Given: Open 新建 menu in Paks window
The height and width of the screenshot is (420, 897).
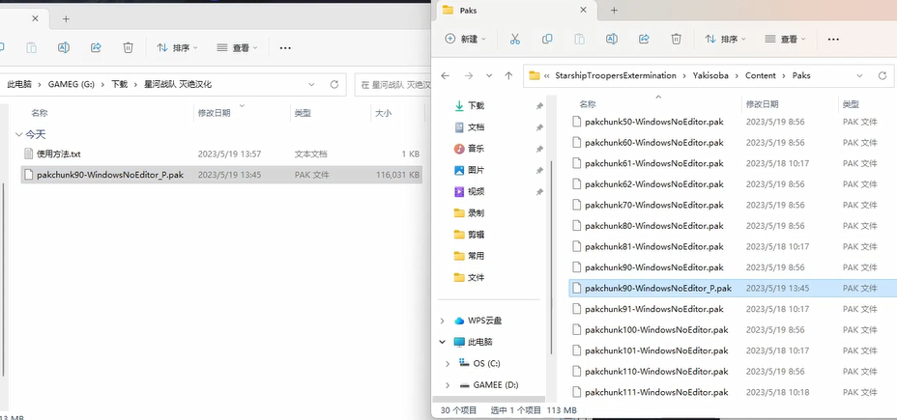Looking at the screenshot, I should [x=465, y=39].
